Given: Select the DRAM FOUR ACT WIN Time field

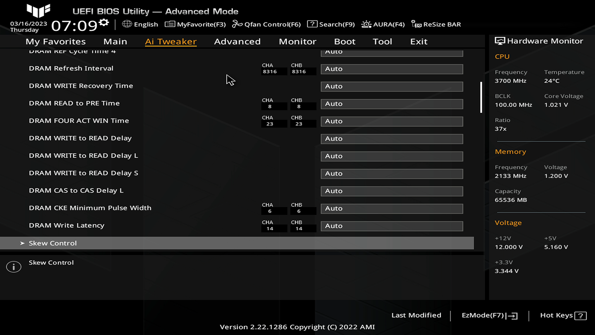Looking at the screenshot, I should point(392,121).
